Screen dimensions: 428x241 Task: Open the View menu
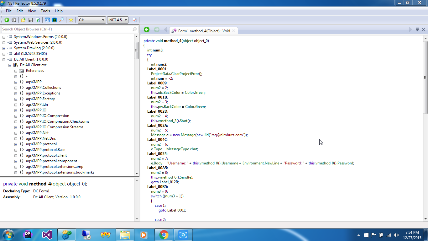click(32, 11)
